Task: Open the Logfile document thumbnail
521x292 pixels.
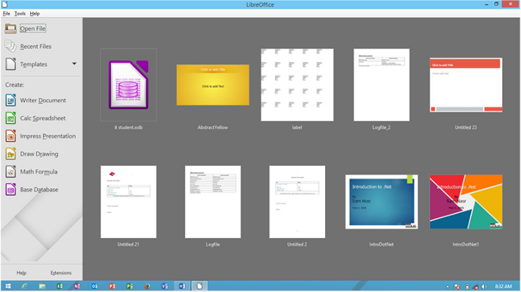Action: (213, 202)
